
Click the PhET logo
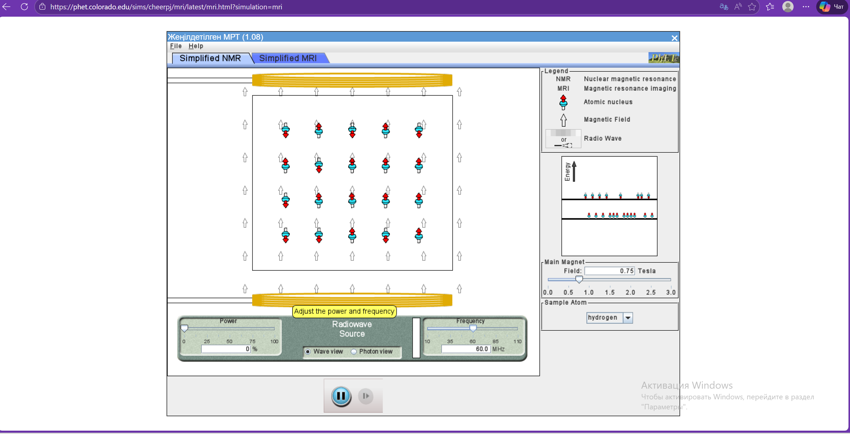click(x=663, y=58)
